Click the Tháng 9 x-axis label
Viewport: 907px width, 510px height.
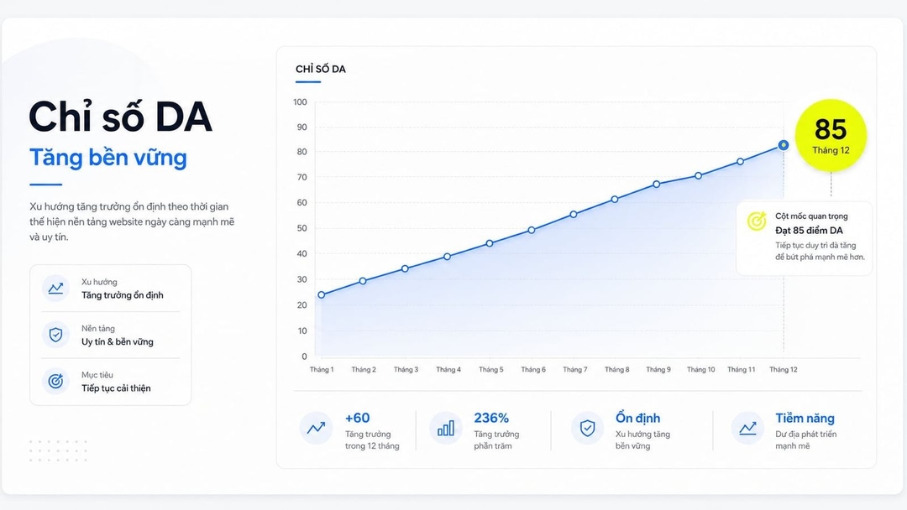[658, 370]
